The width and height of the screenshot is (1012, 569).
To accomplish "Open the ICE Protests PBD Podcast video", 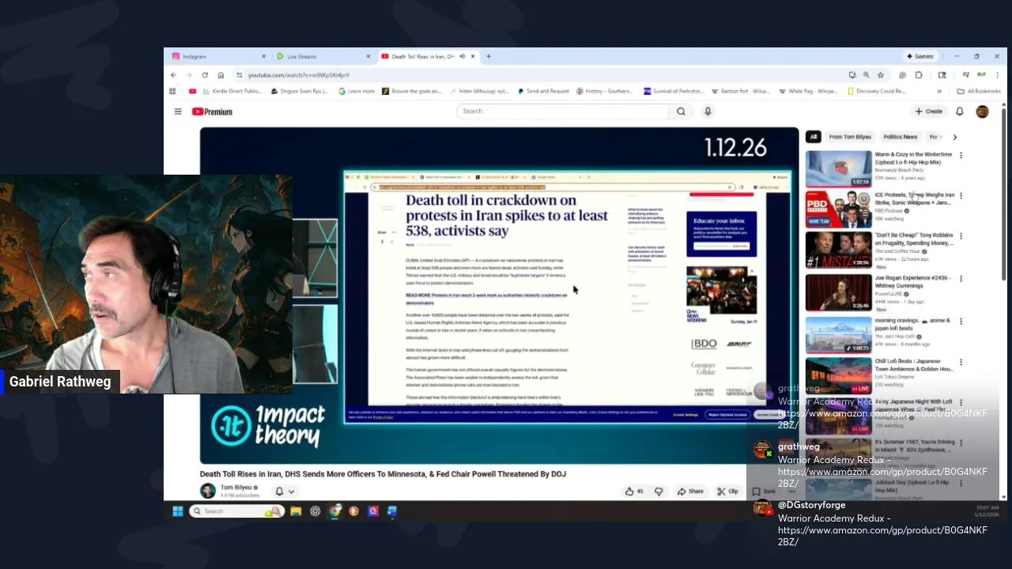I will [x=838, y=209].
